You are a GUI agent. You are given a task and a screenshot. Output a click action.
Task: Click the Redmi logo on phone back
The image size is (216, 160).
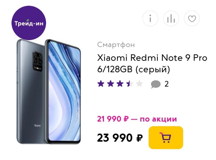[37, 125]
